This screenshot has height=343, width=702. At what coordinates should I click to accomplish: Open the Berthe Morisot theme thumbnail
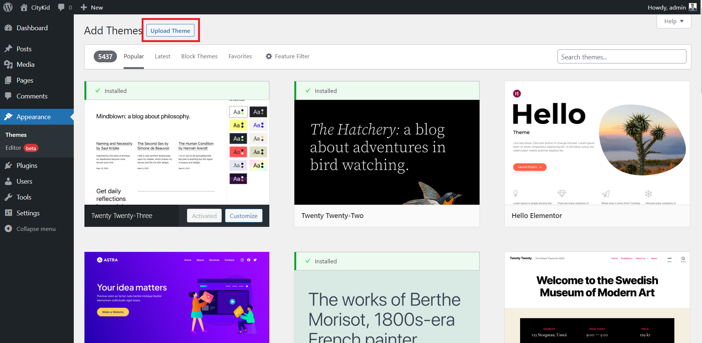pyautogui.click(x=387, y=306)
